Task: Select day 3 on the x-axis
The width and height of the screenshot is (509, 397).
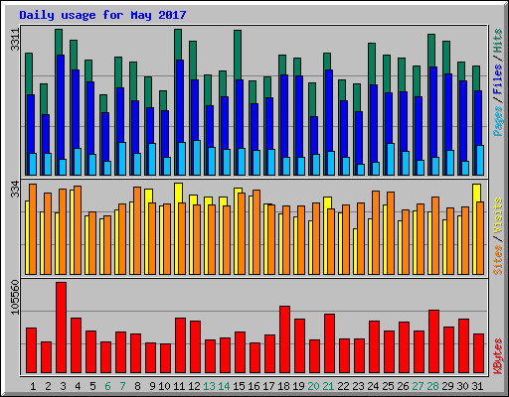Action: point(63,386)
